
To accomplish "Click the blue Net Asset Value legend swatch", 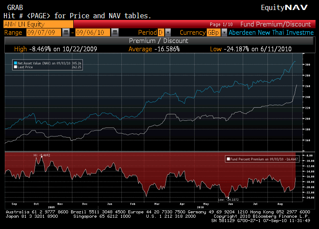I will pyautogui.click(x=15, y=63).
